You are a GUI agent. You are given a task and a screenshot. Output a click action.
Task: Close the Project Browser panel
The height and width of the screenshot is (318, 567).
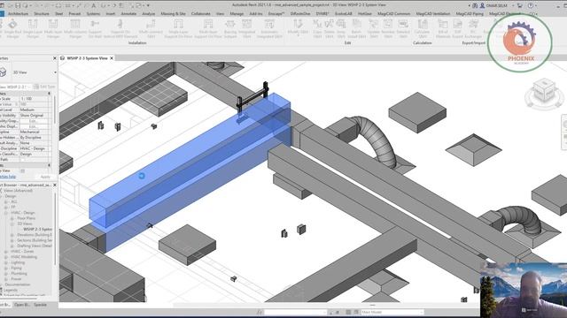coord(55,185)
